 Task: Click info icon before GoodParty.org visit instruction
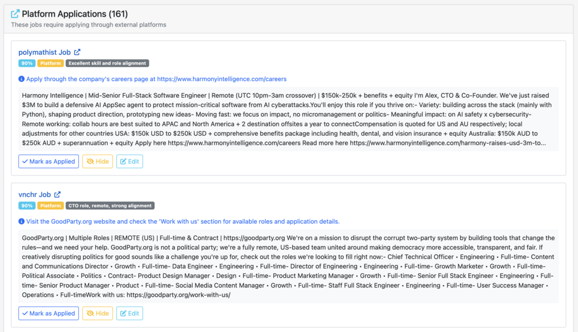(x=21, y=222)
